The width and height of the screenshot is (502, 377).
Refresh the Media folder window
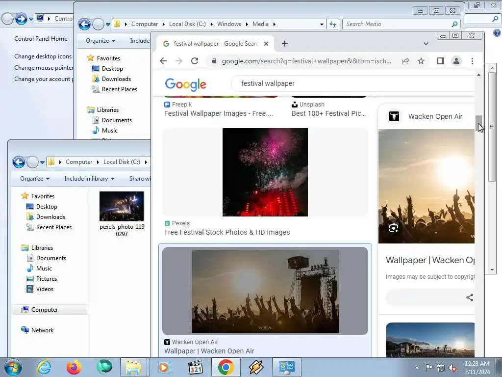coord(333,24)
